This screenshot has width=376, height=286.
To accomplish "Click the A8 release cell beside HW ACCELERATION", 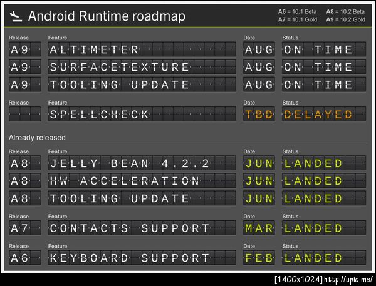I will (x=25, y=181).
